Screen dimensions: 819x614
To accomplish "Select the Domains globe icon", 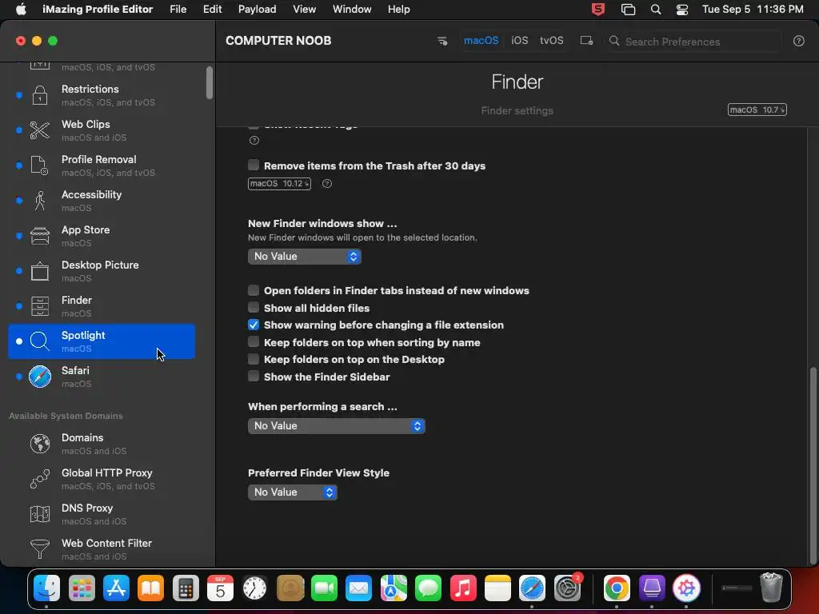I will point(40,444).
